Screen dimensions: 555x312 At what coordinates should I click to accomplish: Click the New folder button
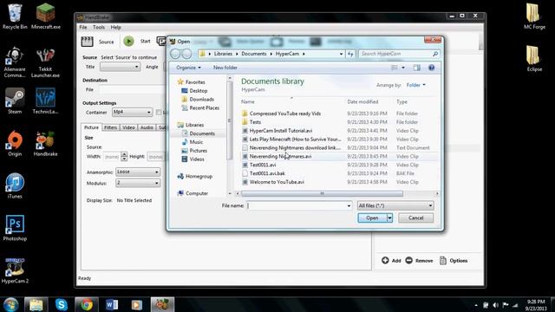tap(225, 68)
